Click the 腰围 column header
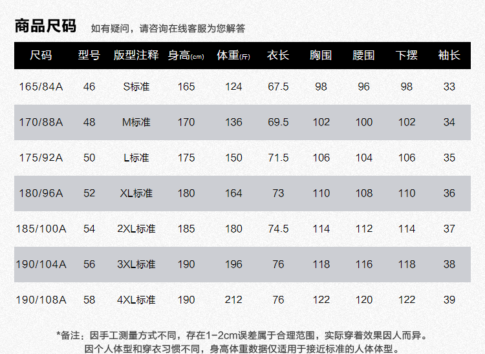Viewport: 485px width, 354px height. [364, 56]
